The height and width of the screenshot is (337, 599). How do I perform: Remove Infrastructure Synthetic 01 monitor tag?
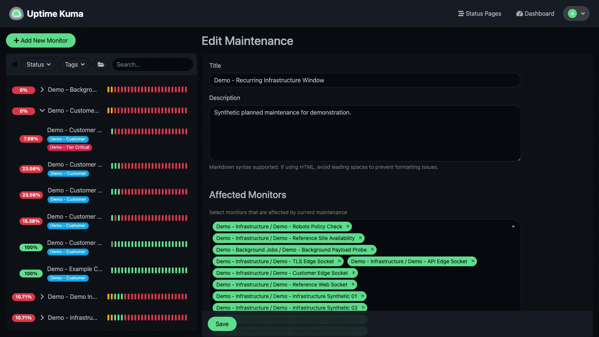(x=362, y=296)
